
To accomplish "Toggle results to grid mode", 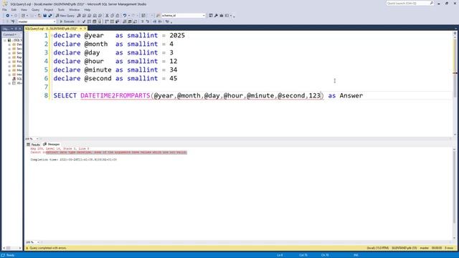I will [130, 21].
